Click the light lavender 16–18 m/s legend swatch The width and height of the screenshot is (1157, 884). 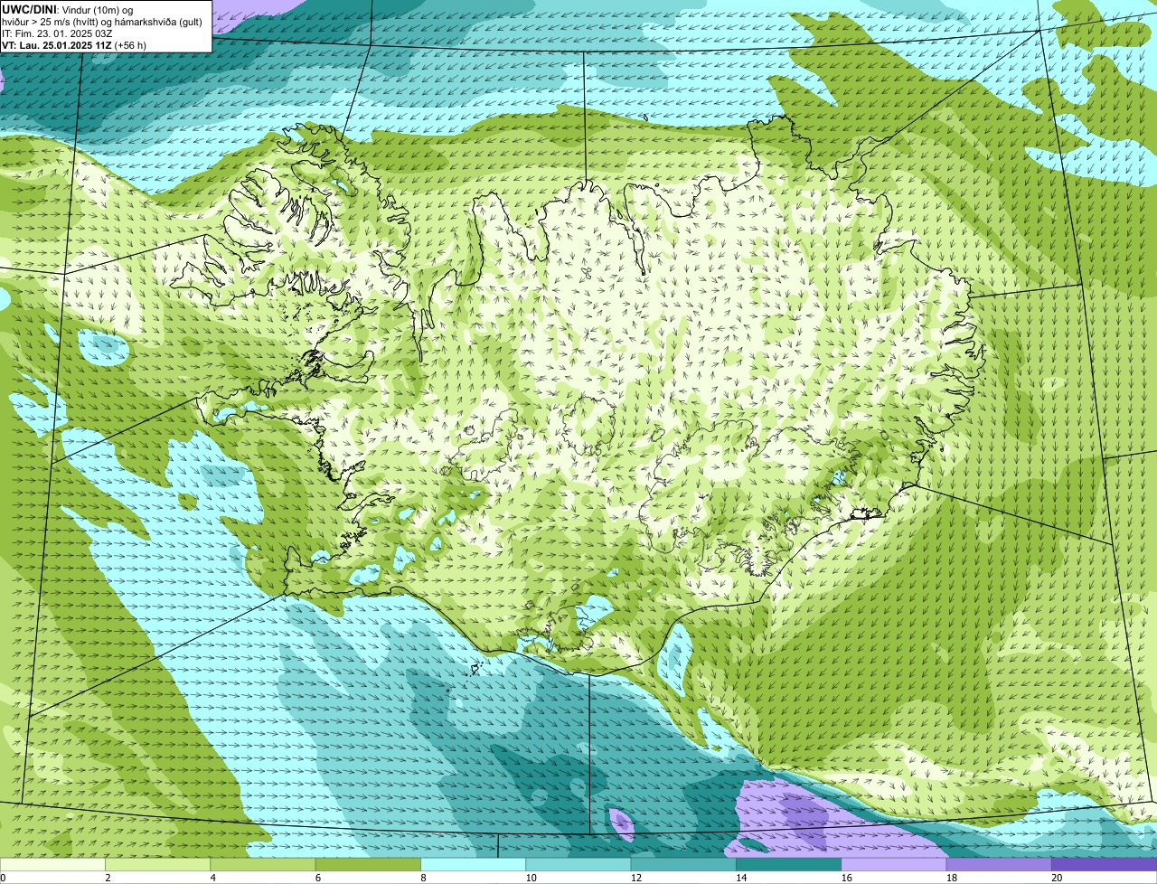point(894,864)
